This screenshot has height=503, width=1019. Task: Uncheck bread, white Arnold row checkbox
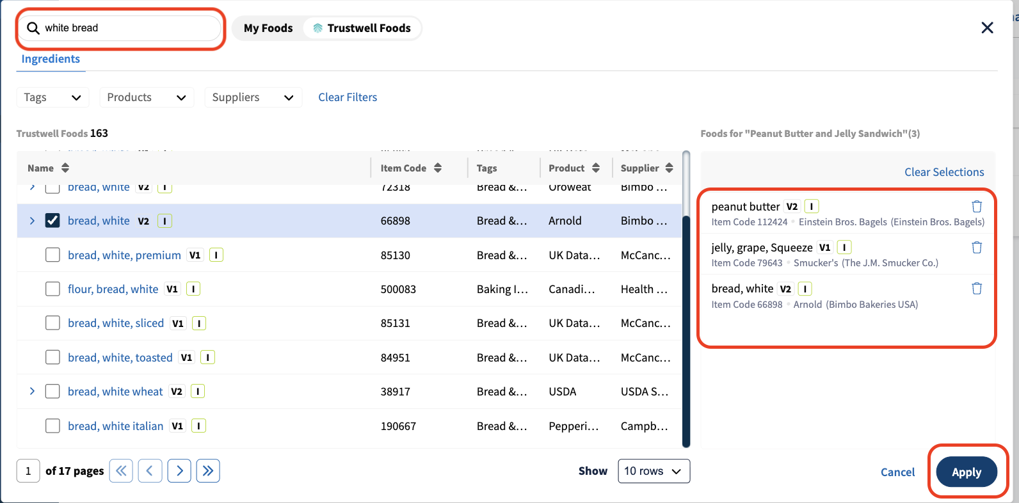[x=52, y=221]
